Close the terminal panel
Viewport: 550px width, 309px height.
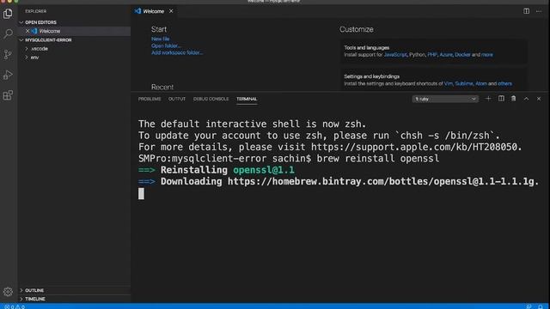539,99
